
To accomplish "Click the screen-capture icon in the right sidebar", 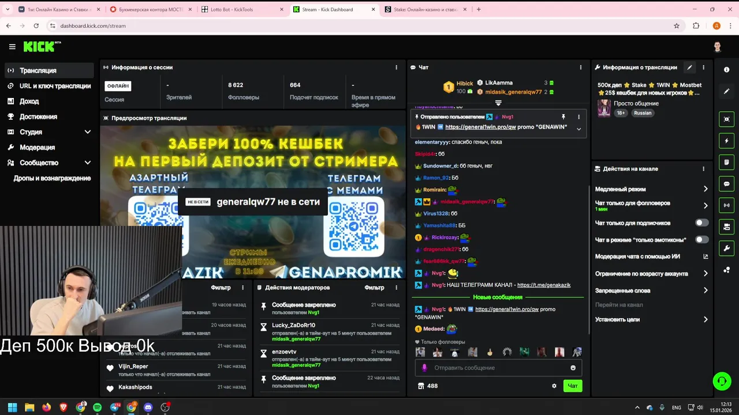I will click(726, 119).
